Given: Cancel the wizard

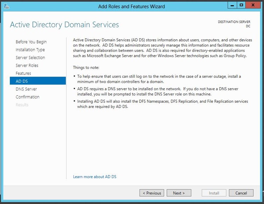Looking at the screenshot, I should tap(241, 193).
